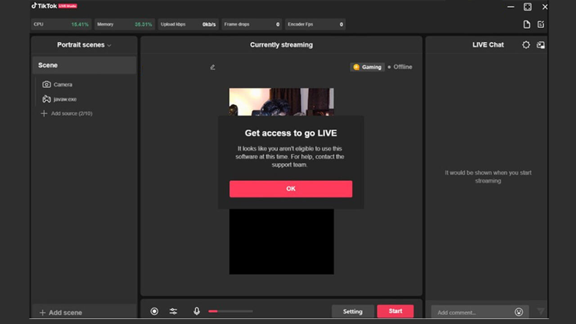Screen dimensions: 576x324
Task: Click the document icon at top right
Action: pyautogui.click(x=526, y=25)
